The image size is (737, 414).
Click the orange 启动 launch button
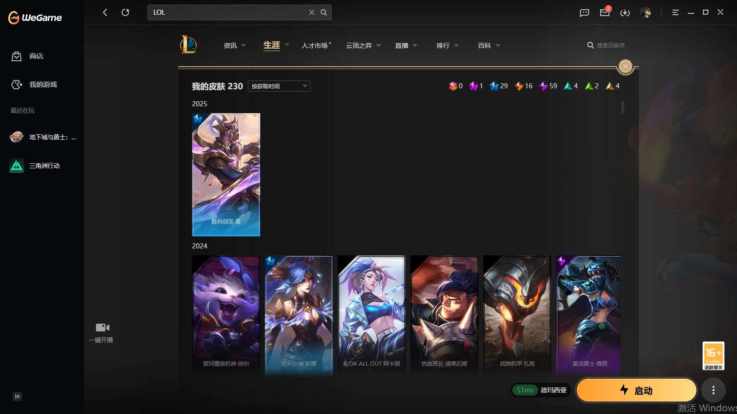click(636, 391)
